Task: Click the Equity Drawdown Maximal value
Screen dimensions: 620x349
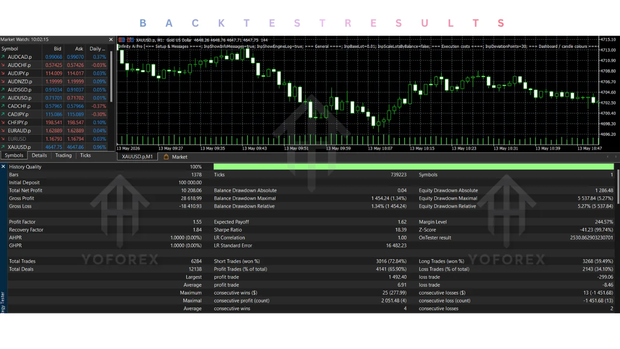Action: pyautogui.click(x=595, y=198)
